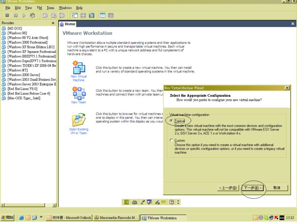Click the speech tools window icon

[149, 202]
